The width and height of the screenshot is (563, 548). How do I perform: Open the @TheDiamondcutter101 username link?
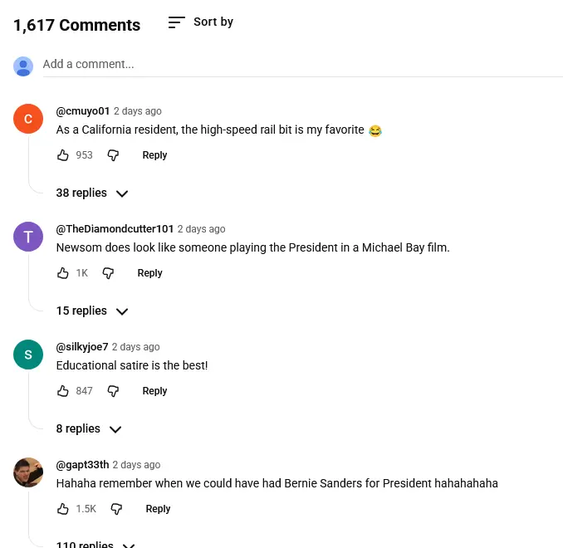115,229
